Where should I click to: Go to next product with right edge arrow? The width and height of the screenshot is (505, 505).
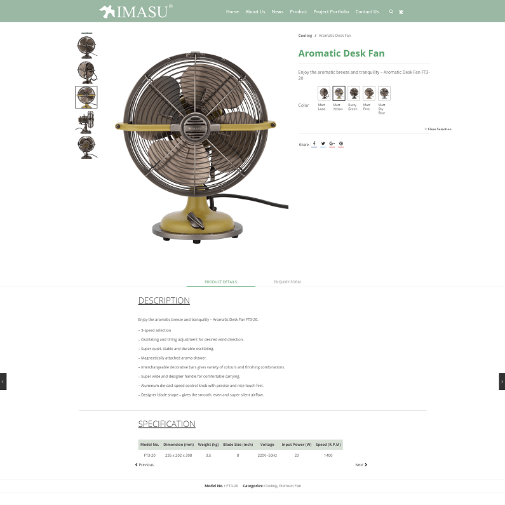tap(502, 381)
